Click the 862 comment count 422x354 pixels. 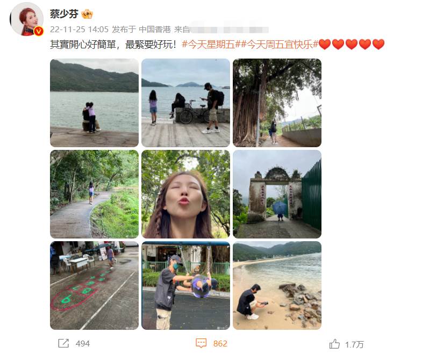point(220,343)
